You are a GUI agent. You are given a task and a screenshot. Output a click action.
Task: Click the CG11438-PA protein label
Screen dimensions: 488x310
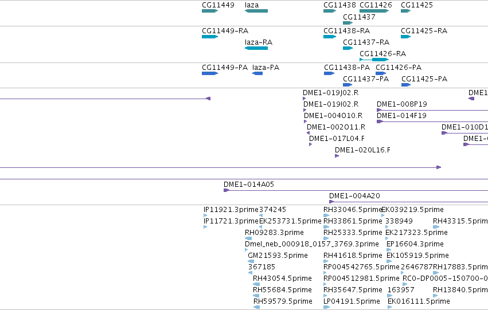347,68
